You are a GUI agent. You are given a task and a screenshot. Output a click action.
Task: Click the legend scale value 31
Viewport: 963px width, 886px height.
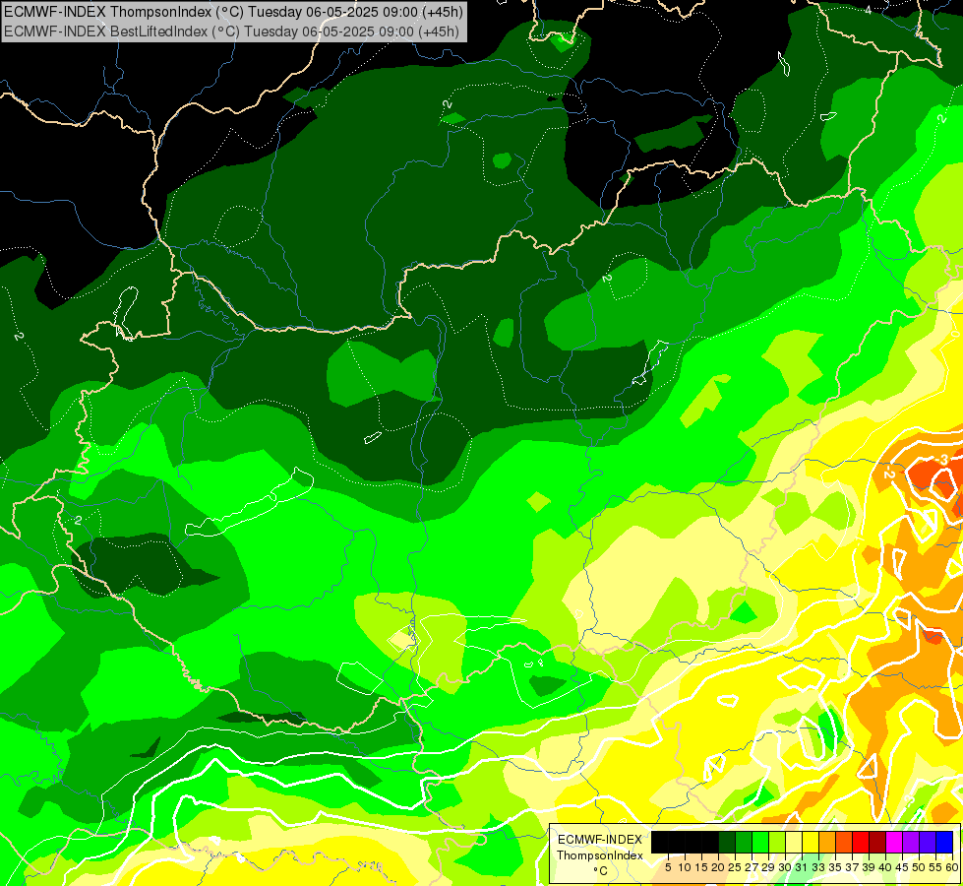pyautogui.click(x=802, y=867)
